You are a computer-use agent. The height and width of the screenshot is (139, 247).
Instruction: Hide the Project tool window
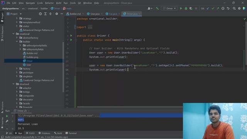click(x=62, y=14)
